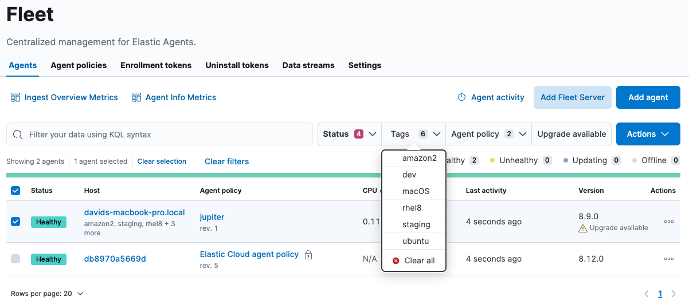The height and width of the screenshot is (308, 689).
Task: Open actions menu for davids-macbook-pro.local row
Action: pos(668,222)
